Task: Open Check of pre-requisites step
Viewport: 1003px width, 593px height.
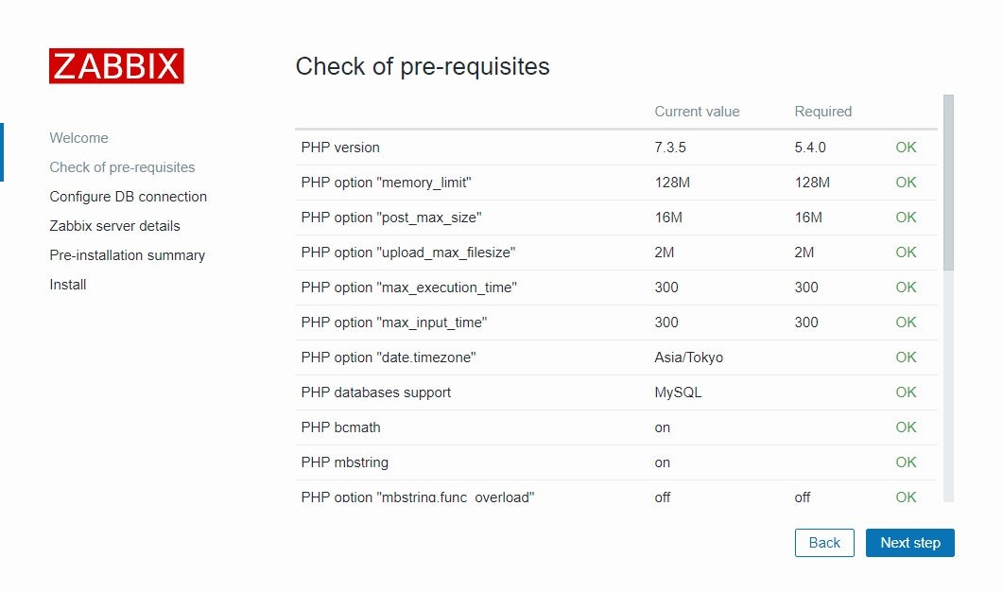Action: (x=122, y=167)
